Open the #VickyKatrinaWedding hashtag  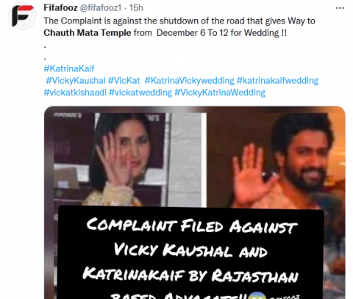(220, 93)
